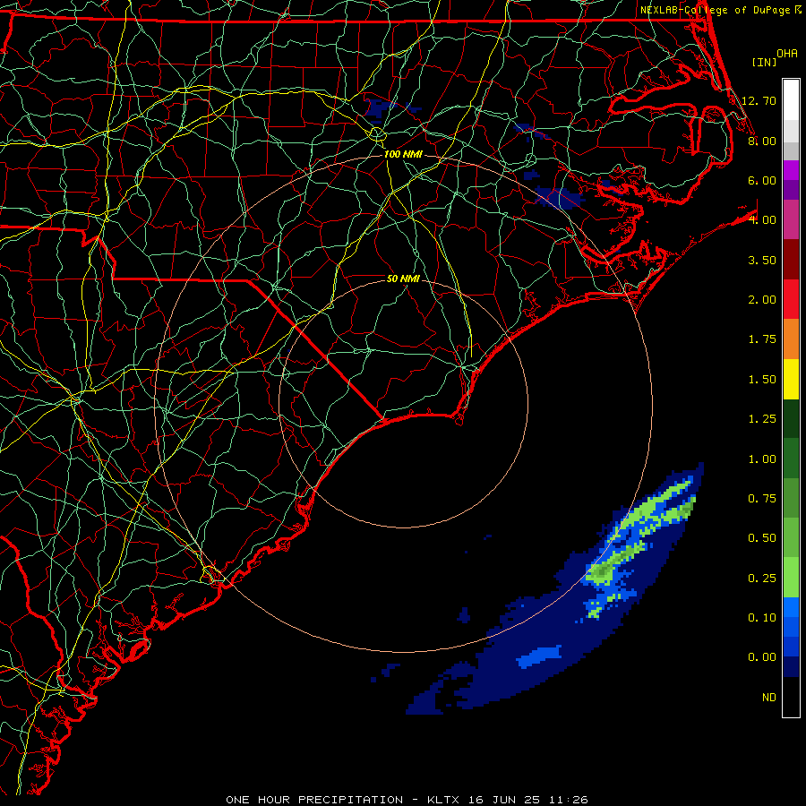Click the black ND legend swatch
The width and height of the screenshot is (806, 806).
point(791,697)
